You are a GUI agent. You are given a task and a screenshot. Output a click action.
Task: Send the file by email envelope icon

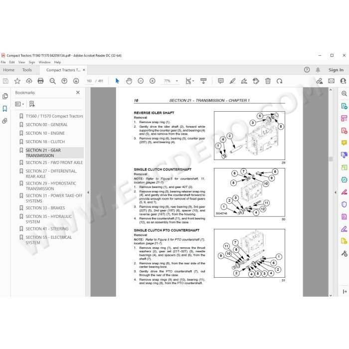pos(332,81)
